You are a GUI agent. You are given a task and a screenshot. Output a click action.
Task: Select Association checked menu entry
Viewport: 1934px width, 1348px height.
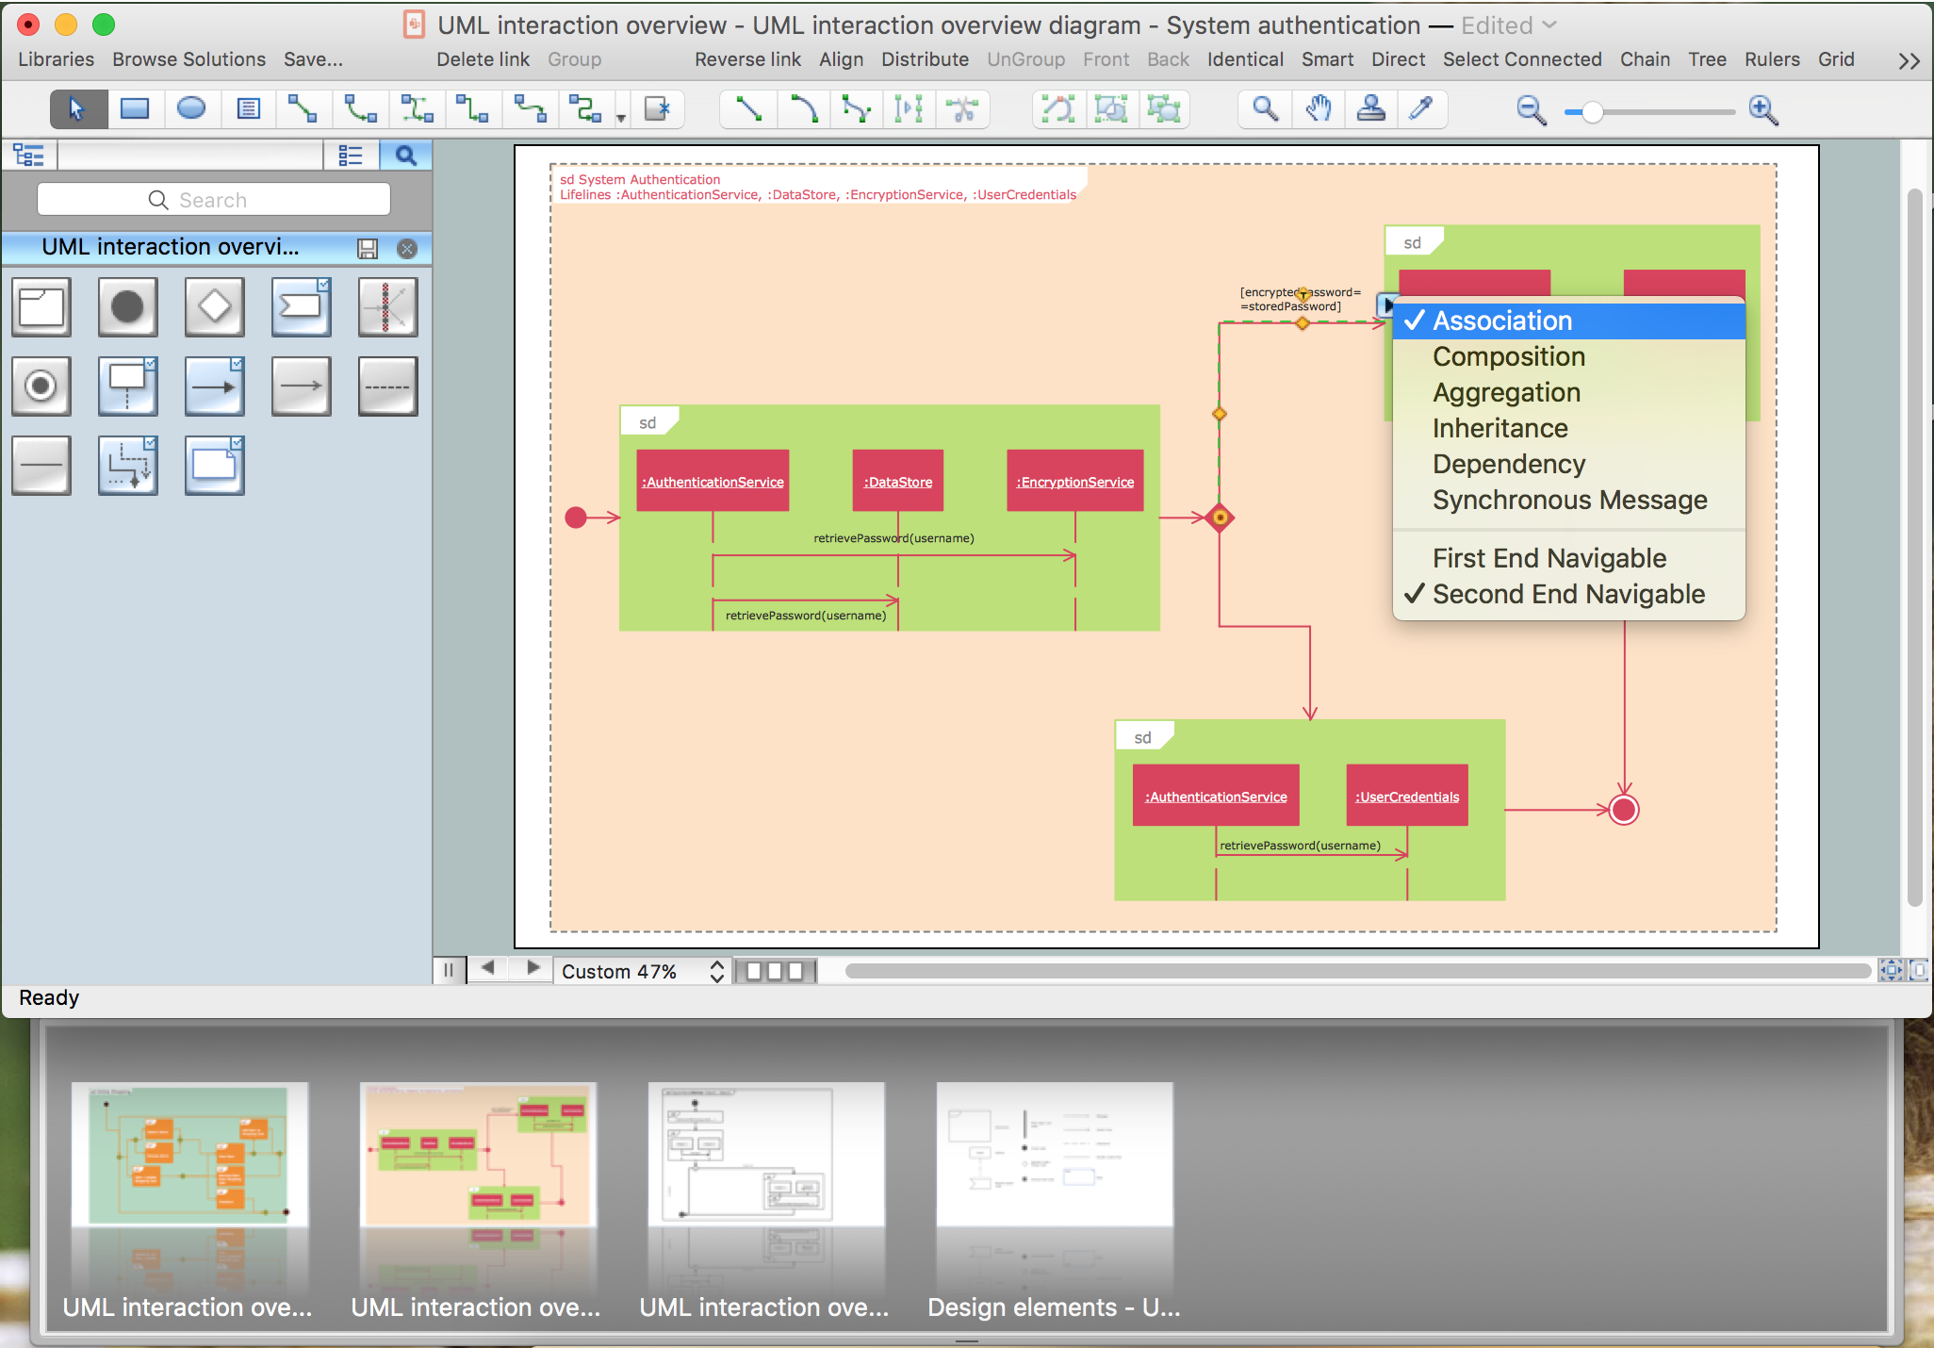(x=1502, y=321)
